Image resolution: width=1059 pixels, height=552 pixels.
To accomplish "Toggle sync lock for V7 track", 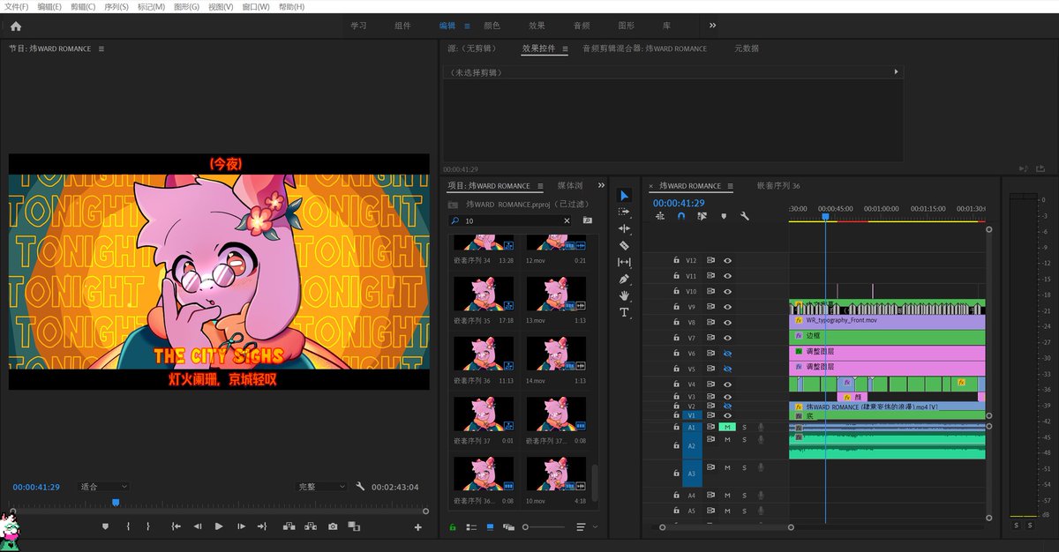I will 710,338.
